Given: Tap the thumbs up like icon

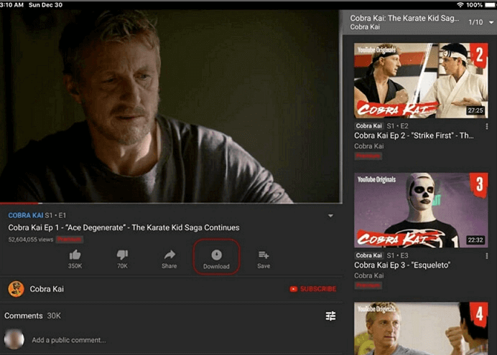Looking at the screenshot, I should click(x=75, y=255).
